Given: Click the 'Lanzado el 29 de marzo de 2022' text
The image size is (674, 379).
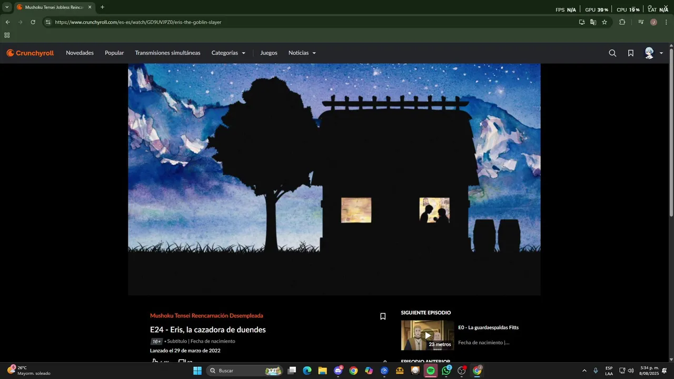Looking at the screenshot, I should click(x=185, y=351).
